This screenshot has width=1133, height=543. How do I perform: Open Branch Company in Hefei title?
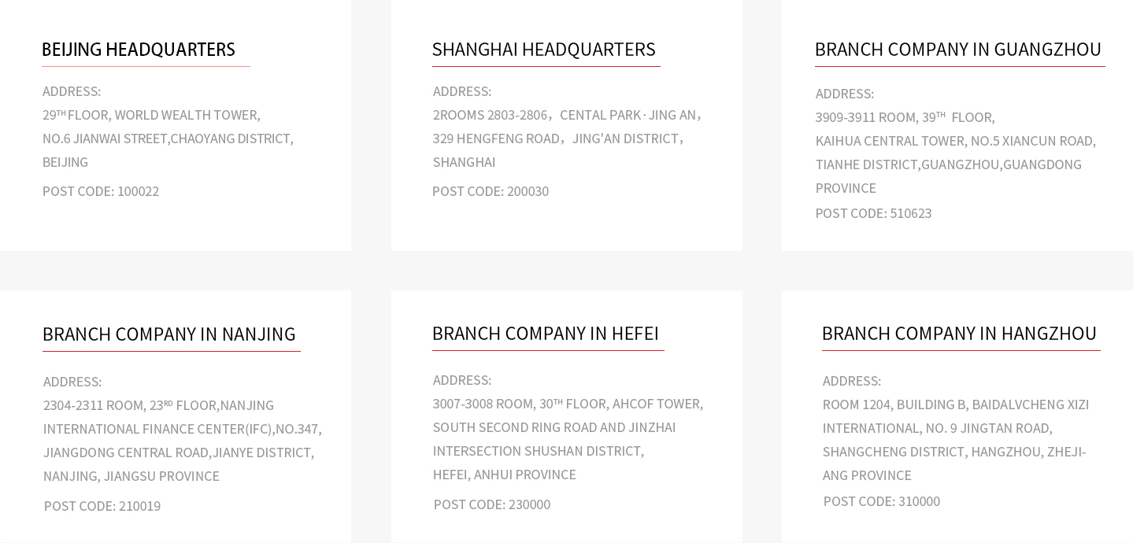pyautogui.click(x=546, y=333)
